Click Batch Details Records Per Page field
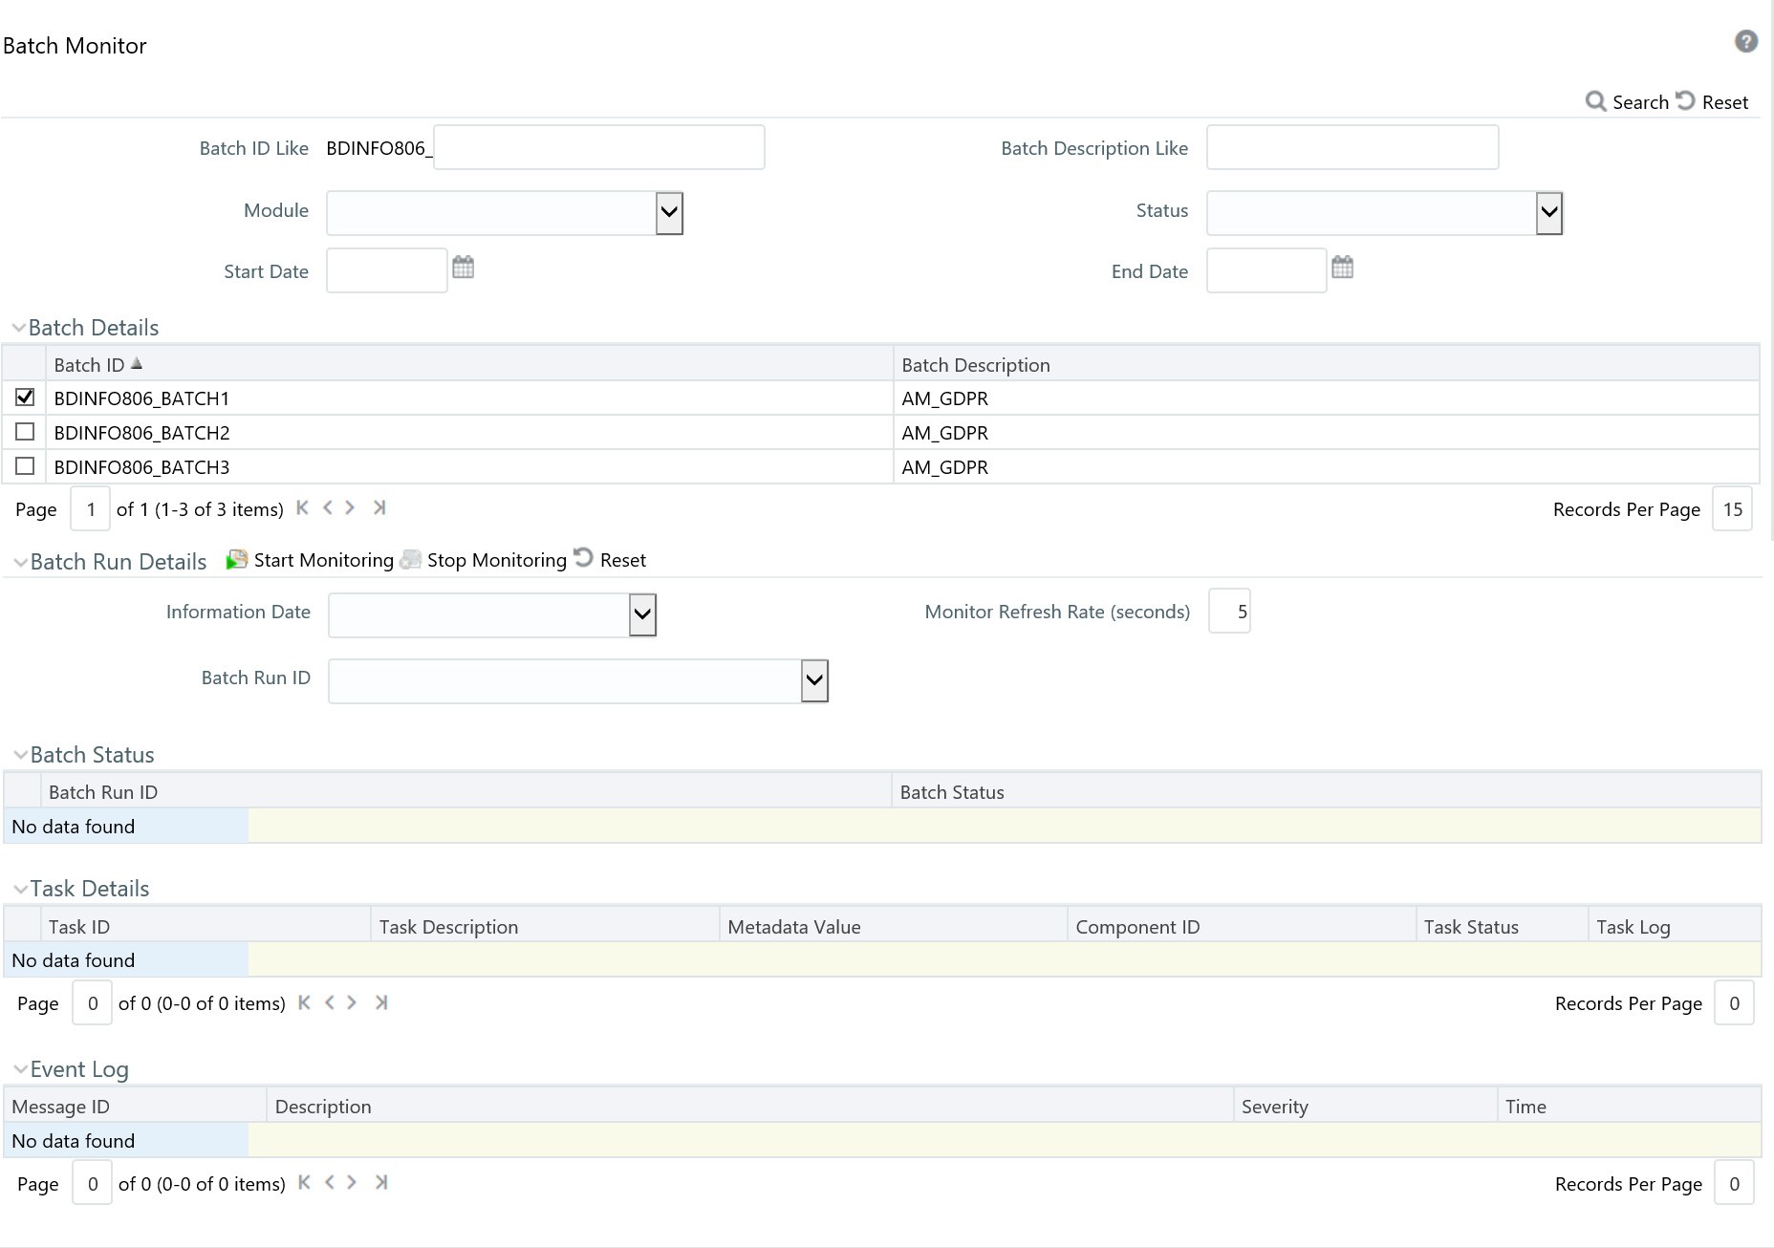Image resolution: width=1774 pixels, height=1248 pixels. [x=1732, y=508]
